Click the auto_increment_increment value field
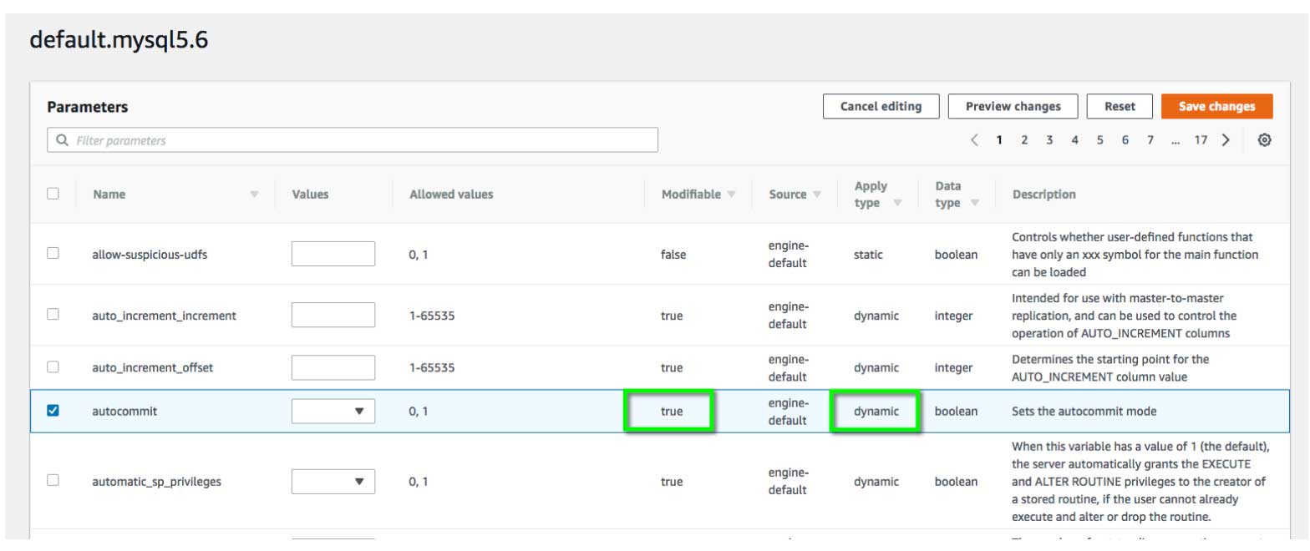1310x551 pixels. (x=333, y=316)
